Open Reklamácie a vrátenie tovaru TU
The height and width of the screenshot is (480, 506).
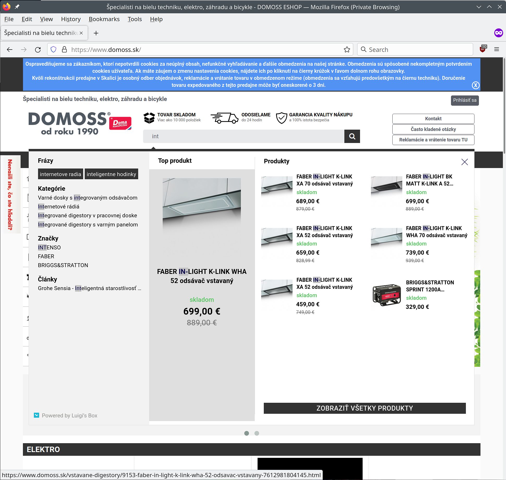coord(433,140)
